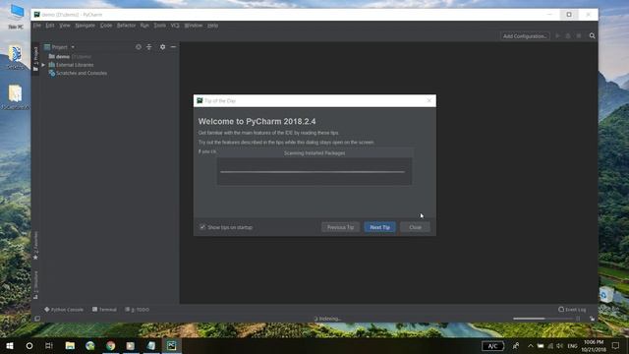Hide the Project panel with minus icon
Viewport: 629px width, 354px height.
click(x=173, y=47)
